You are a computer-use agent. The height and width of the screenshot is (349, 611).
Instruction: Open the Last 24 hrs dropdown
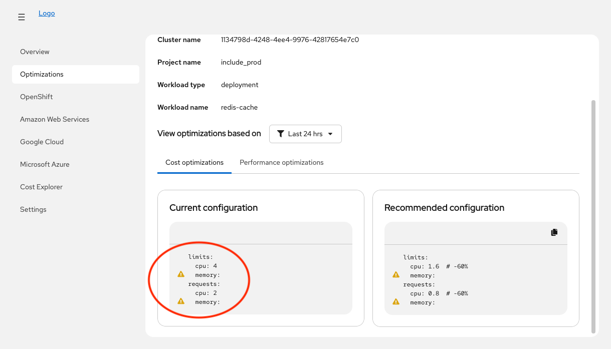coord(305,134)
